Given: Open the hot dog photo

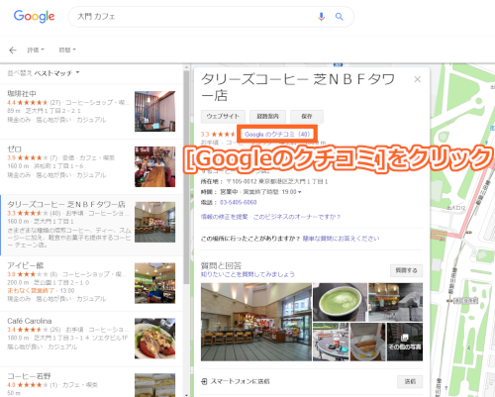Looking at the screenshot, I should [x=367, y=342].
